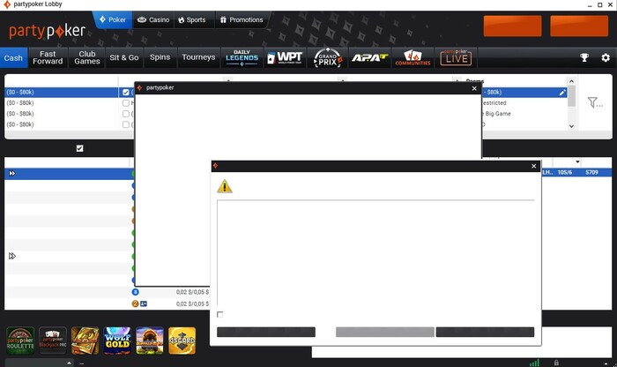617x367 pixels.
Task: Click the blue circle badge beside 0,02 $/0,05 $
Action: click(x=135, y=292)
